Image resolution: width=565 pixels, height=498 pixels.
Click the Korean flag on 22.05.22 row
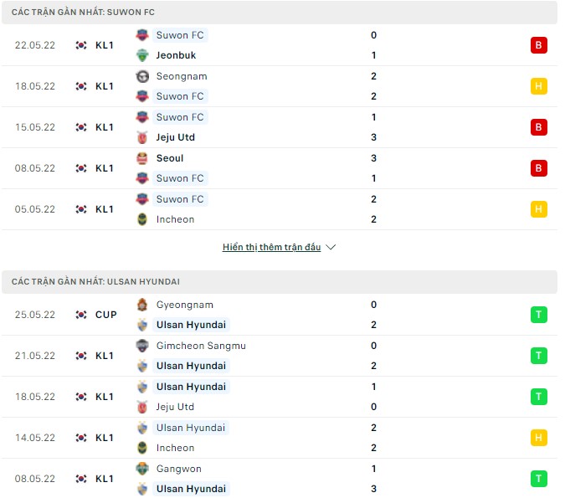coord(81,45)
